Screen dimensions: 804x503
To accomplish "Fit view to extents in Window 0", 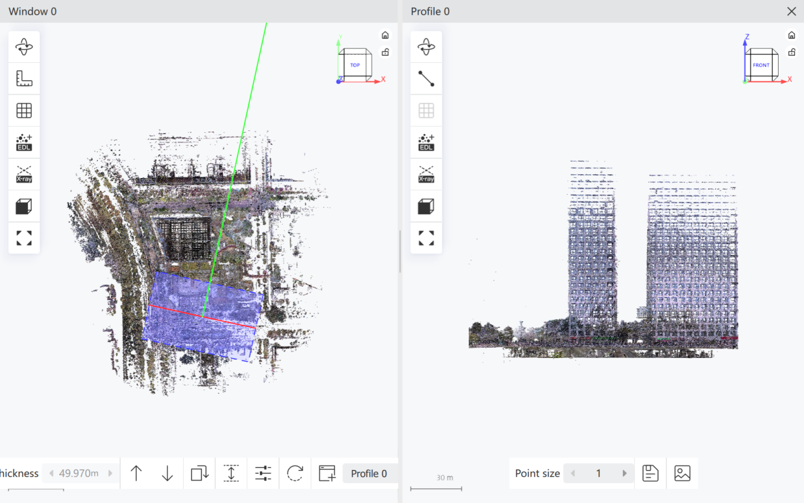I will pos(24,238).
